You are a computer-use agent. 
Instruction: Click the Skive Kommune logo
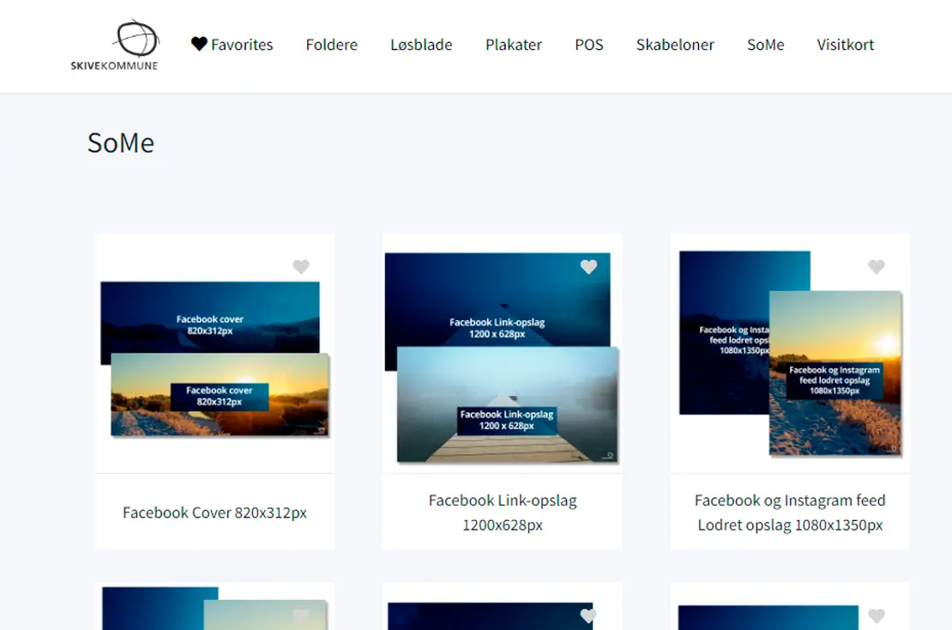[115, 45]
